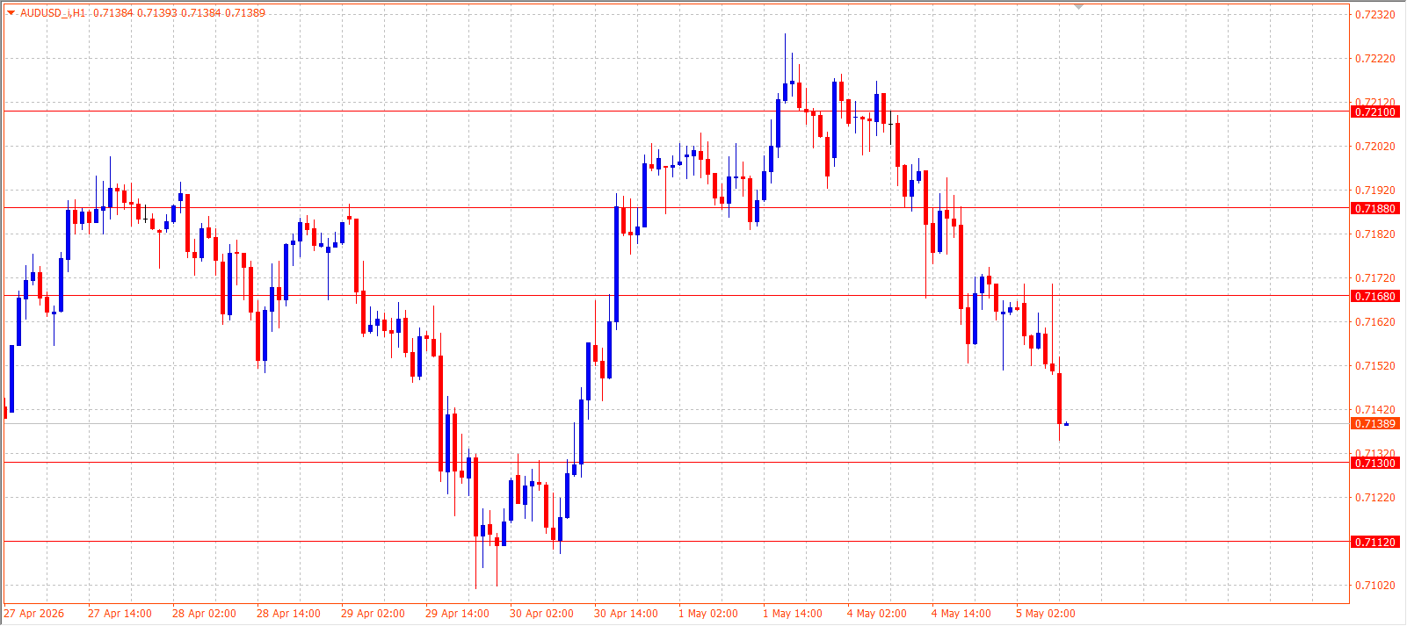
Task: Click the AUDUSD_i,H1 chart title text
Action: point(54,13)
